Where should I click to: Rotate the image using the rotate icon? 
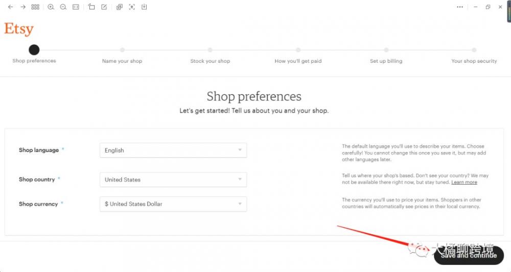click(x=91, y=7)
